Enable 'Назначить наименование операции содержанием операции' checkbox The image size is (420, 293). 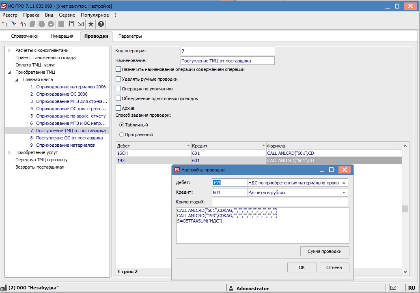(x=118, y=69)
